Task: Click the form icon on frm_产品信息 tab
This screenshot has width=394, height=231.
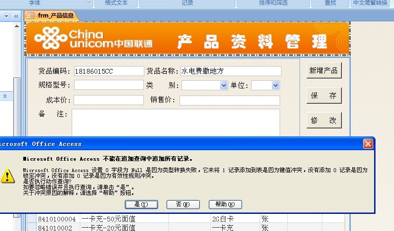Action: 30,16
